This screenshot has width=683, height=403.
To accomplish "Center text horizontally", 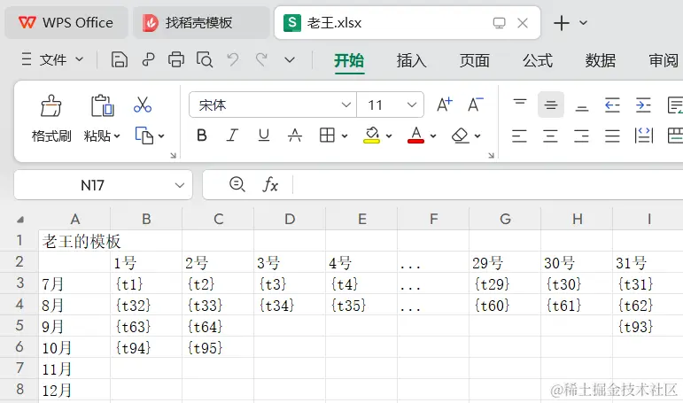I will (551, 136).
